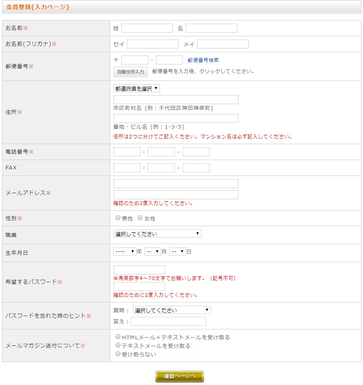The height and width of the screenshot is (385, 363).
Task: Open the password hint 質問 dropdown
Action: pyautogui.click(x=172, y=310)
